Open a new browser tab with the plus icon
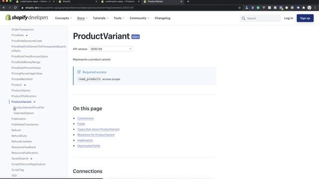 (x=188, y=1)
